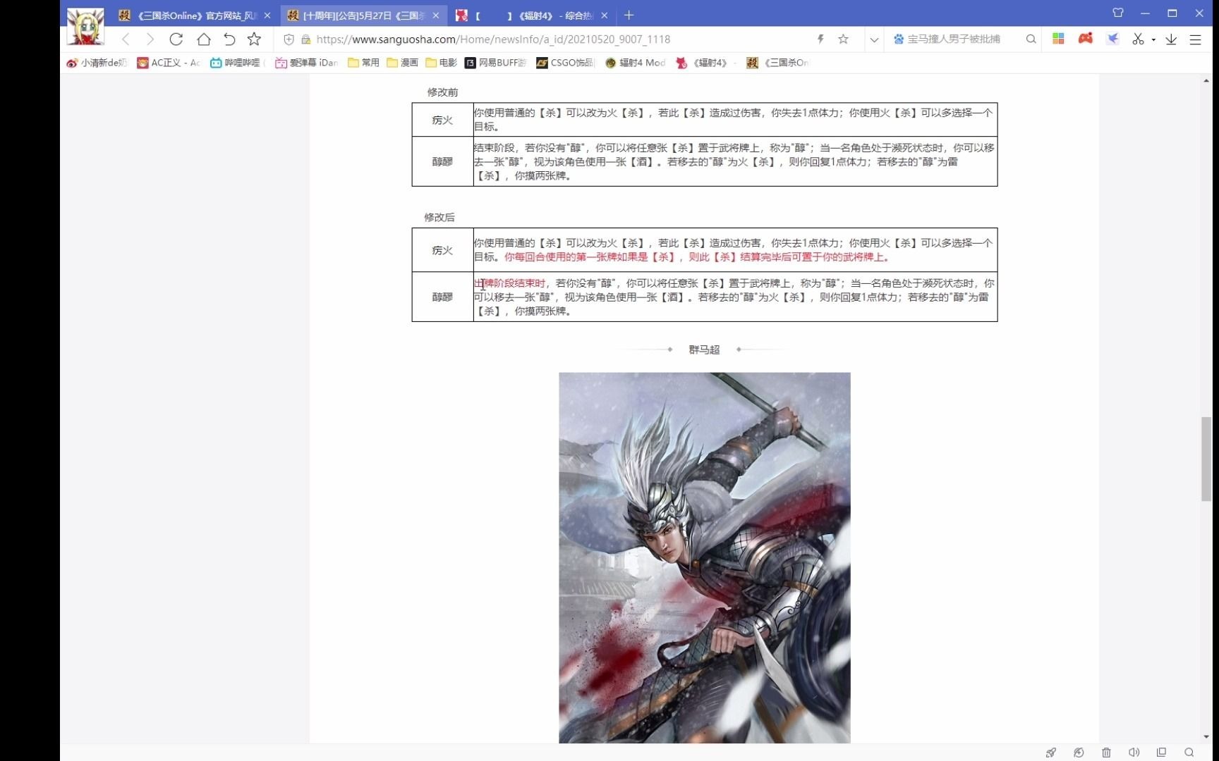Click the lock icon before the URL
Screen dimensions: 1219x761
(x=305, y=39)
